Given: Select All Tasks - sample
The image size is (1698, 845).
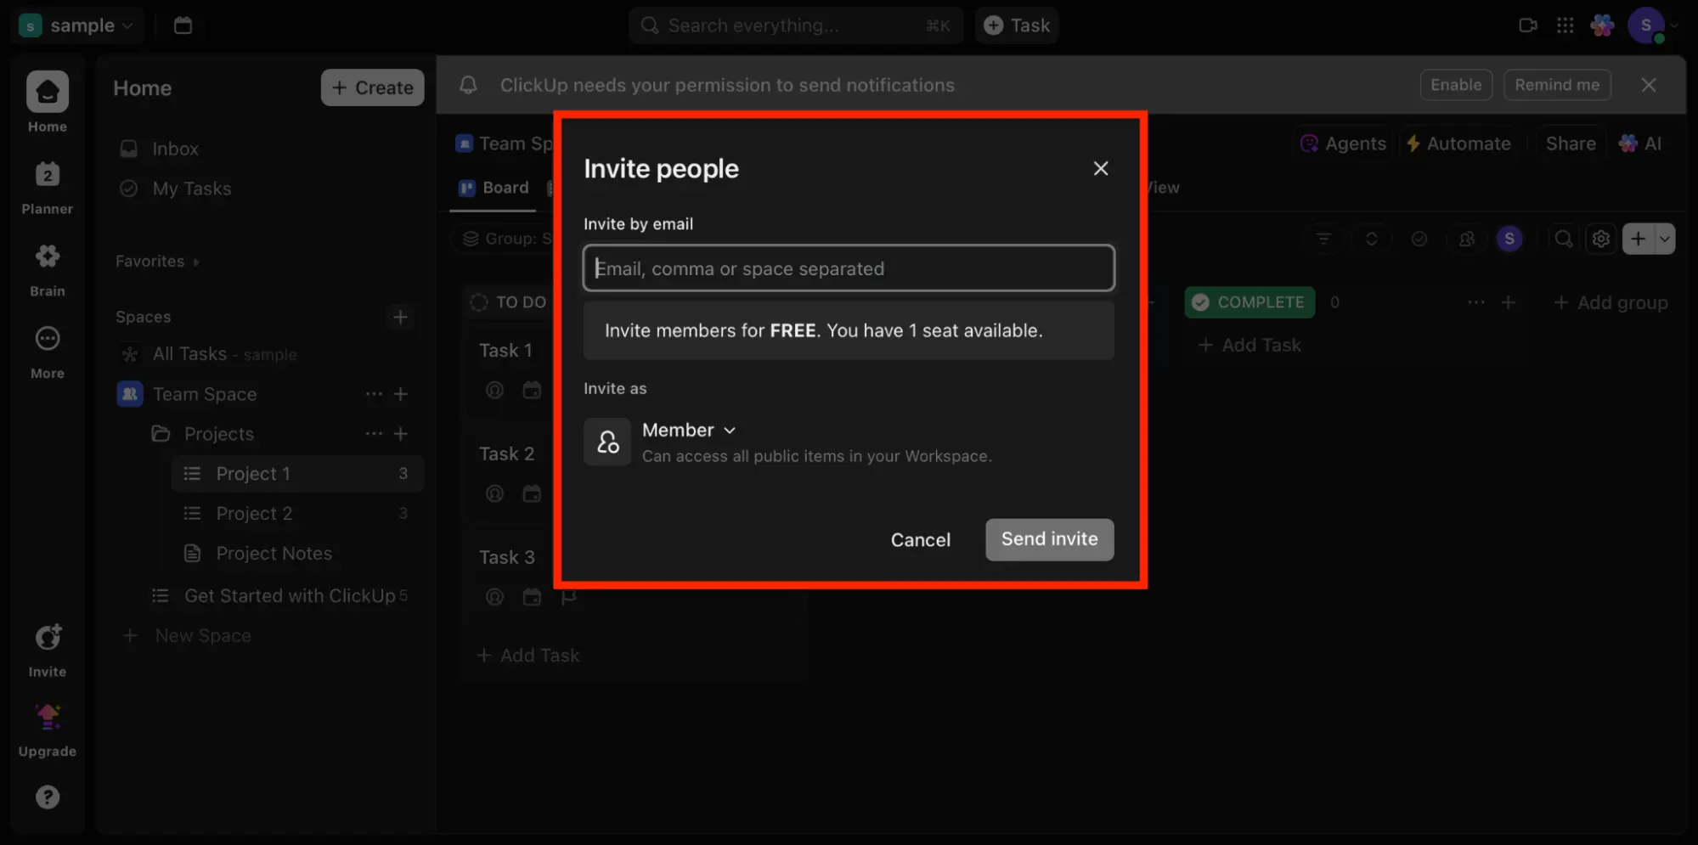Looking at the screenshot, I should coord(224,354).
